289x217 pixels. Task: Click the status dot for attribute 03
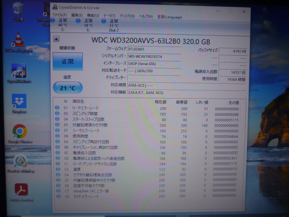pos(57,113)
